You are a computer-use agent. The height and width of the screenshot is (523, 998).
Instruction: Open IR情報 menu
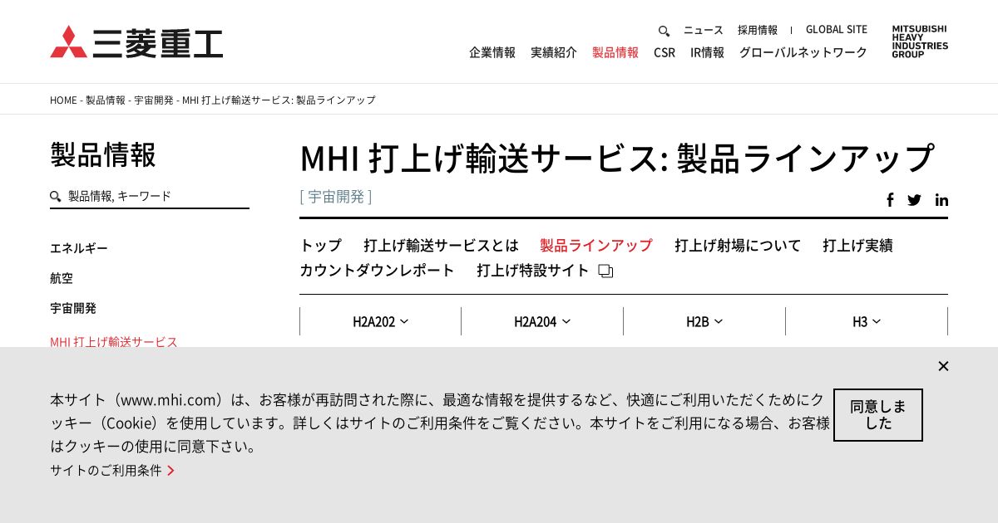[707, 52]
